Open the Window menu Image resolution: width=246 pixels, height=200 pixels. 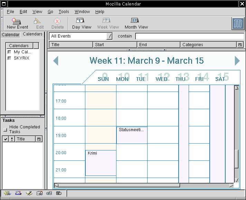click(x=82, y=12)
